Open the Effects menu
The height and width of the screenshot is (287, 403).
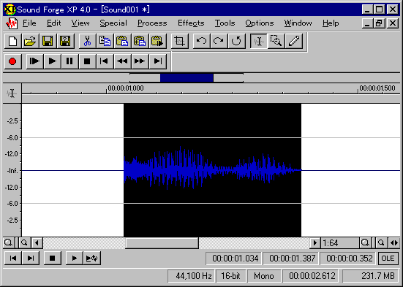point(191,23)
